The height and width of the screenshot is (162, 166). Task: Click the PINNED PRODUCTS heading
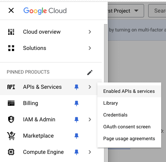[28, 72]
